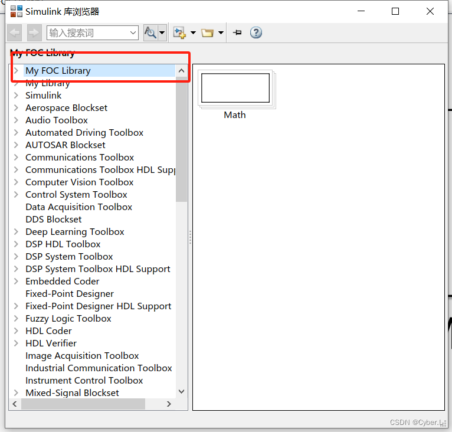Select HDL Coder
This screenshot has height=432, width=452.
pyautogui.click(x=48, y=331)
